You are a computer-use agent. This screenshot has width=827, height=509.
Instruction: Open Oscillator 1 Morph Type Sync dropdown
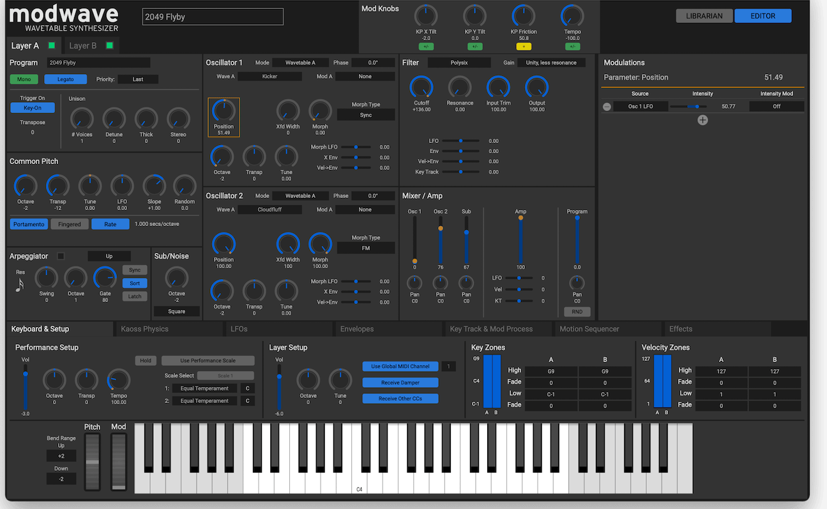[x=366, y=115]
